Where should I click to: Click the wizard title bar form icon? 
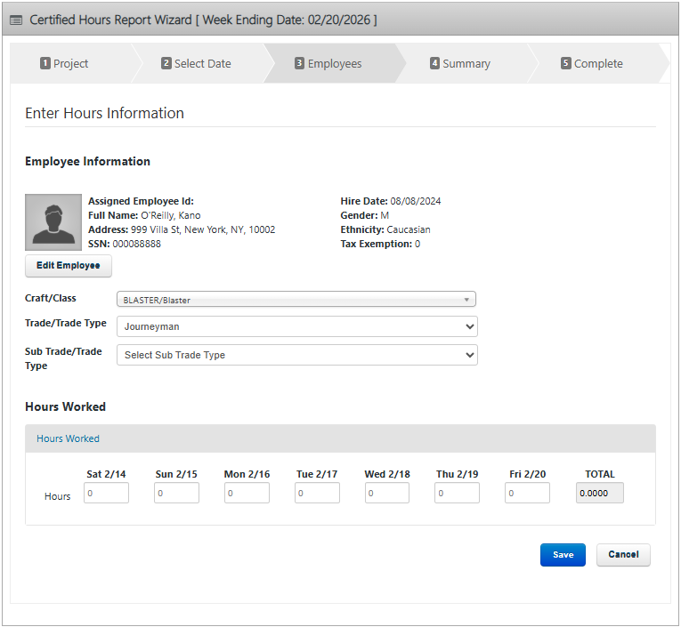(16, 20)
